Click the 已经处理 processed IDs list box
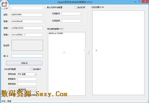The width and height of the screenshot is (149, 103). 118,53
